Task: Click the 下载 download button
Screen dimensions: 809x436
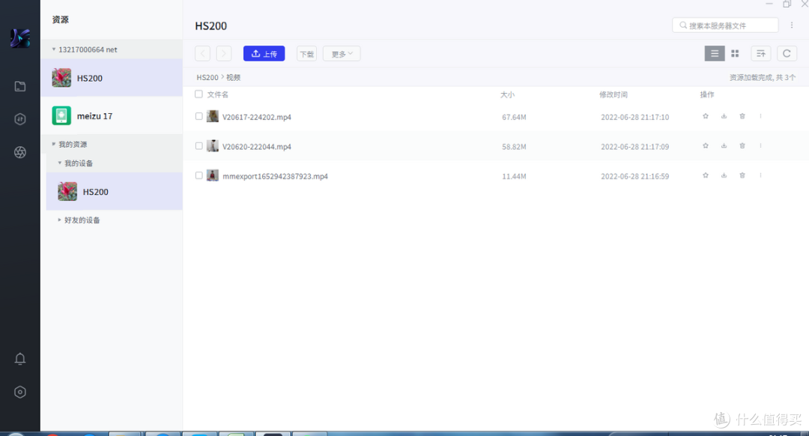Action: 307,54
